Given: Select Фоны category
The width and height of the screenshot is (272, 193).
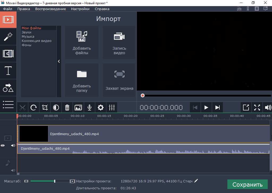Looking at the screenshot, I should [x=39, y=45].
